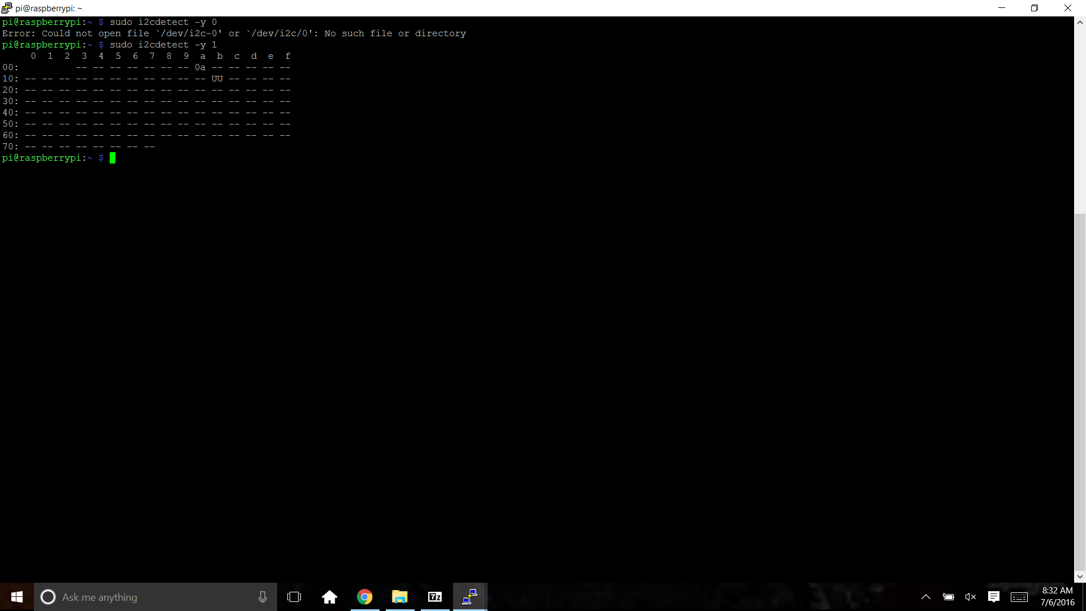Screen dimensions: 1086x611
Task: Toggle the touch keyboard icon
Action: tap(1019, 597)
